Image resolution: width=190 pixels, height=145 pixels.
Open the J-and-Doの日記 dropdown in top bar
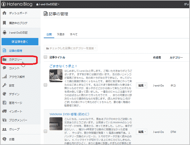point(48,4)
